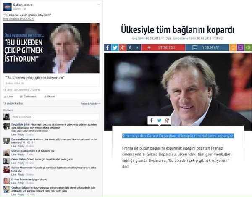
Task: Share the Sabah.com.tr post
Action: [x=49, y=97]
